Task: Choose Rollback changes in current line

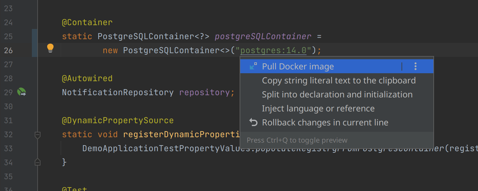Action: (325, 123)
